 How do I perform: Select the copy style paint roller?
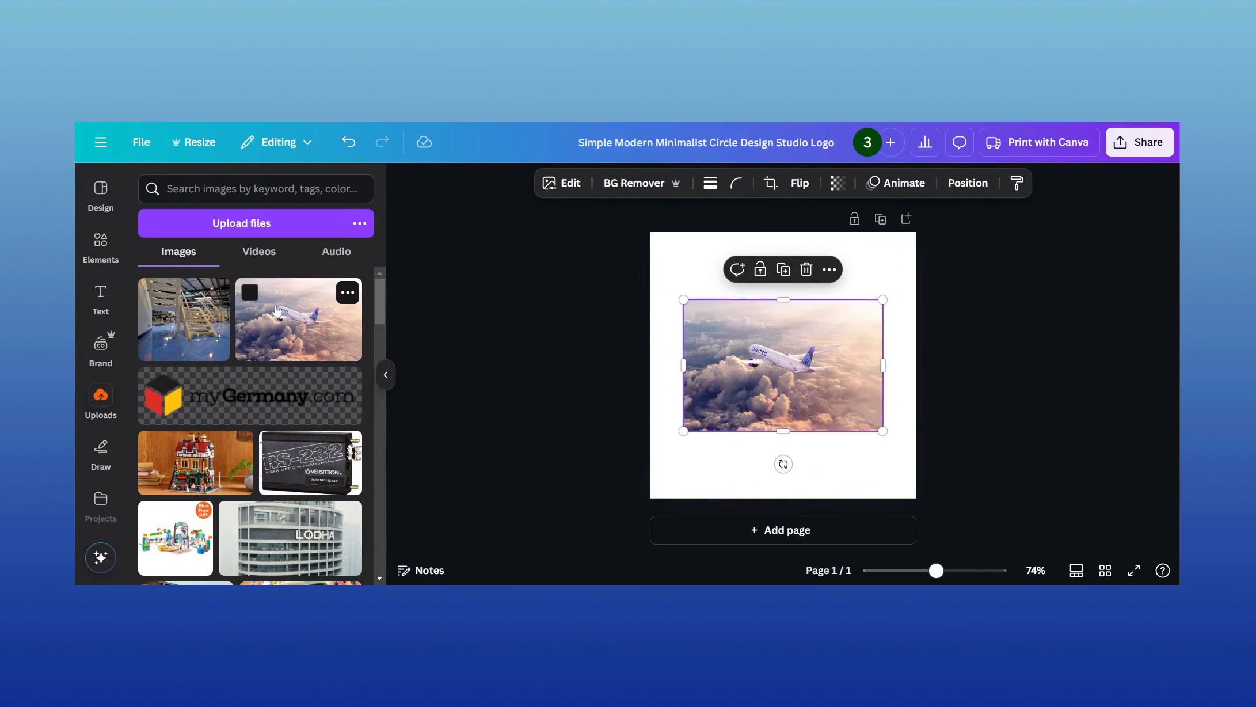(1017, 183)
